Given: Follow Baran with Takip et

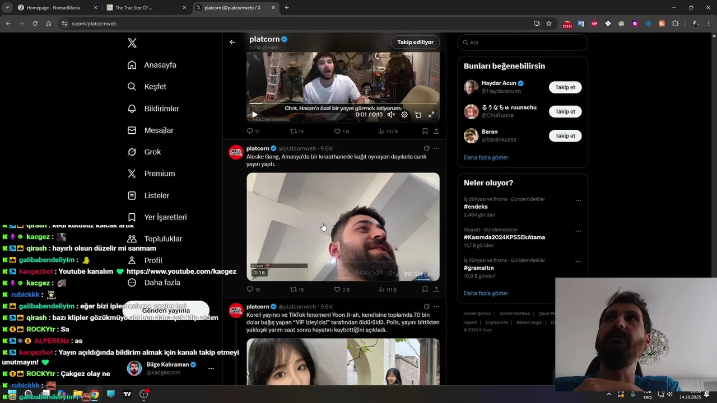Looking at the screenshot, I should 565,135.
